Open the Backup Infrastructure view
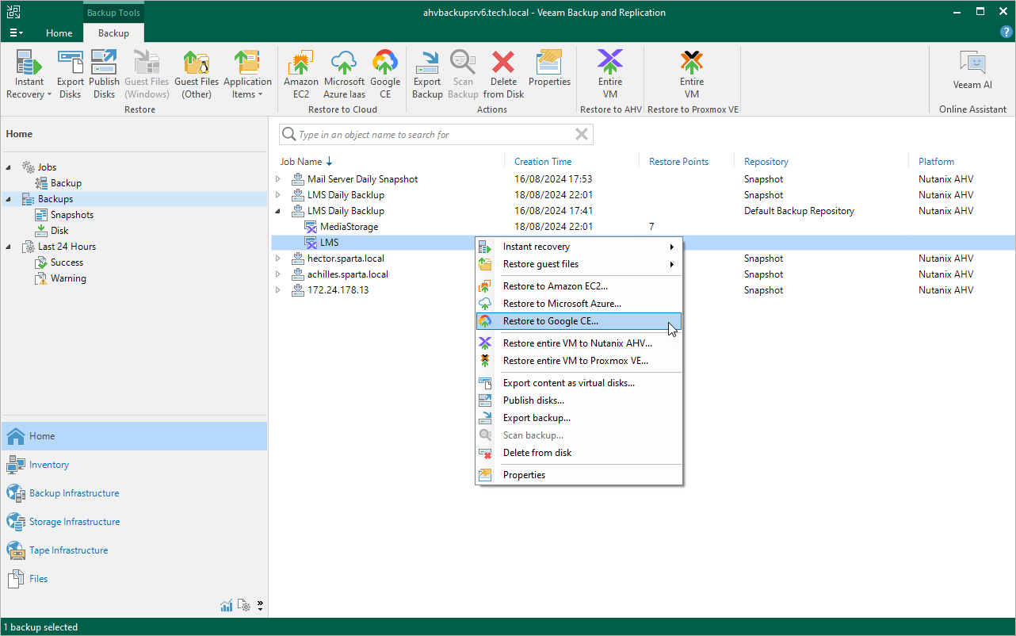 [74, 493]
